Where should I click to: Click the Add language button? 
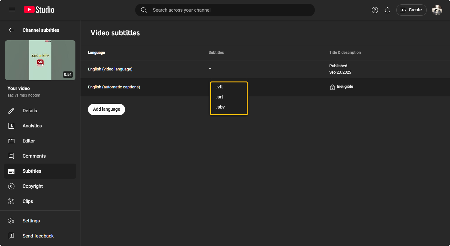[107, 109]
